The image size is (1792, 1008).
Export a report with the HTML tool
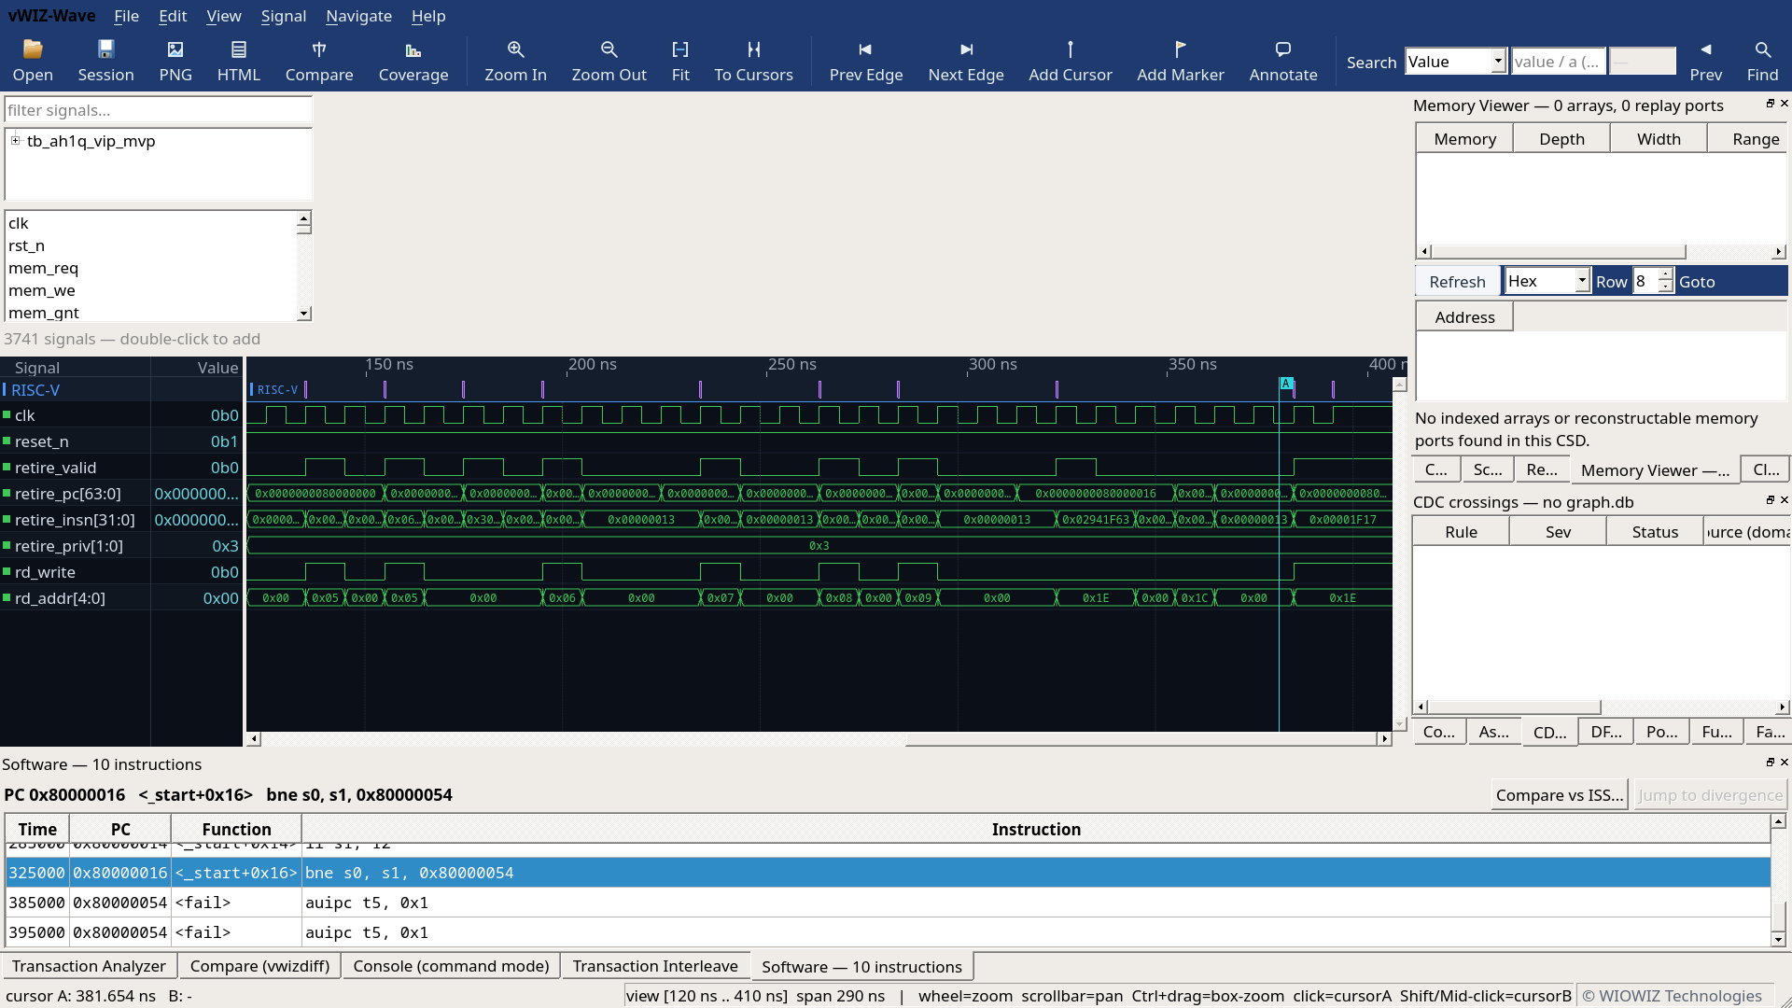[239, 62]
